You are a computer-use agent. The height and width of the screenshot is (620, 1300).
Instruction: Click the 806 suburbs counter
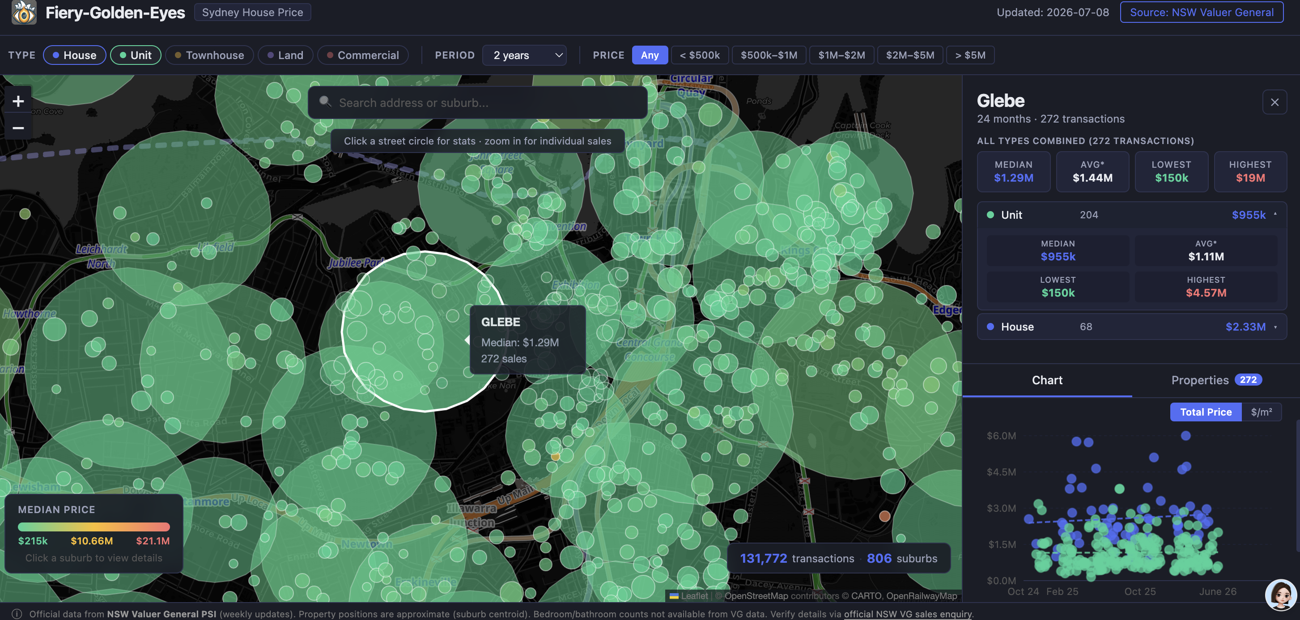902,558
